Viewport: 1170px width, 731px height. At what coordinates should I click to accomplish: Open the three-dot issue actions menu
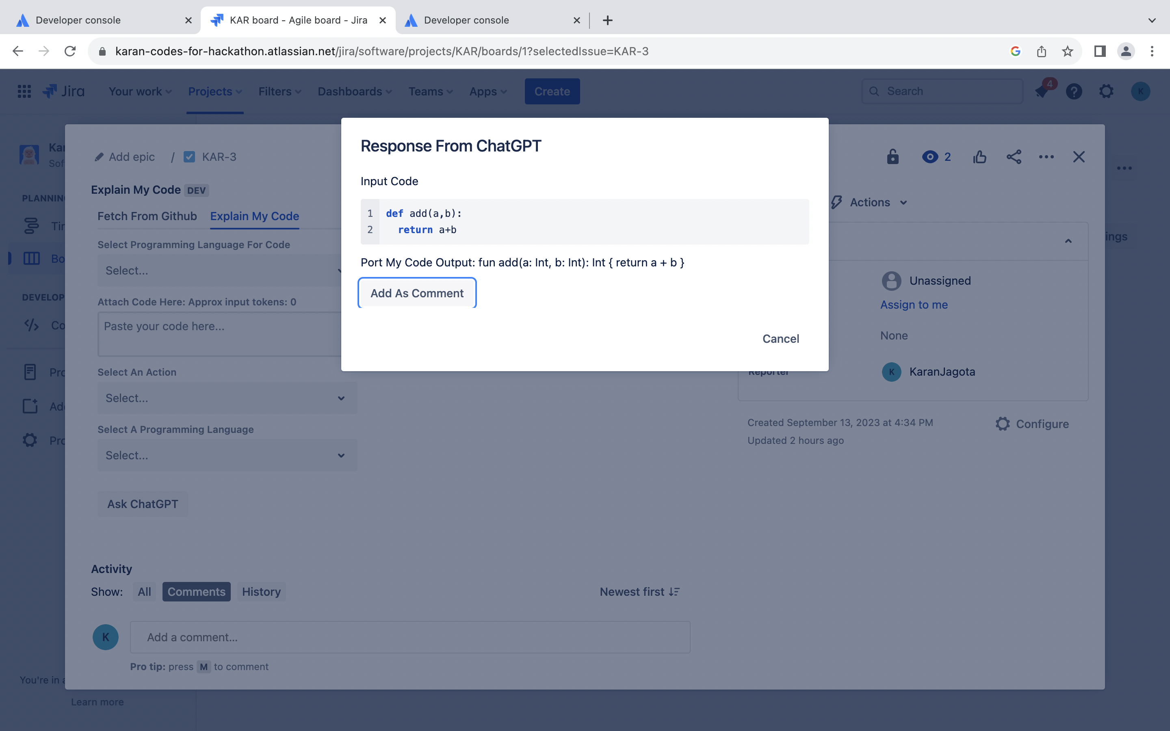pyautogui.click(x=1046, y=157)
